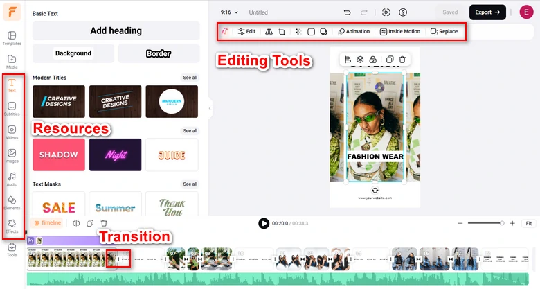Click the Export button
The image size is (540, 289).
coord(487,12)
